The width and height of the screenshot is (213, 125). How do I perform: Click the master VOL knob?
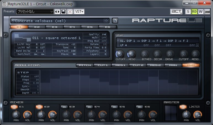(x=198, y=115)
